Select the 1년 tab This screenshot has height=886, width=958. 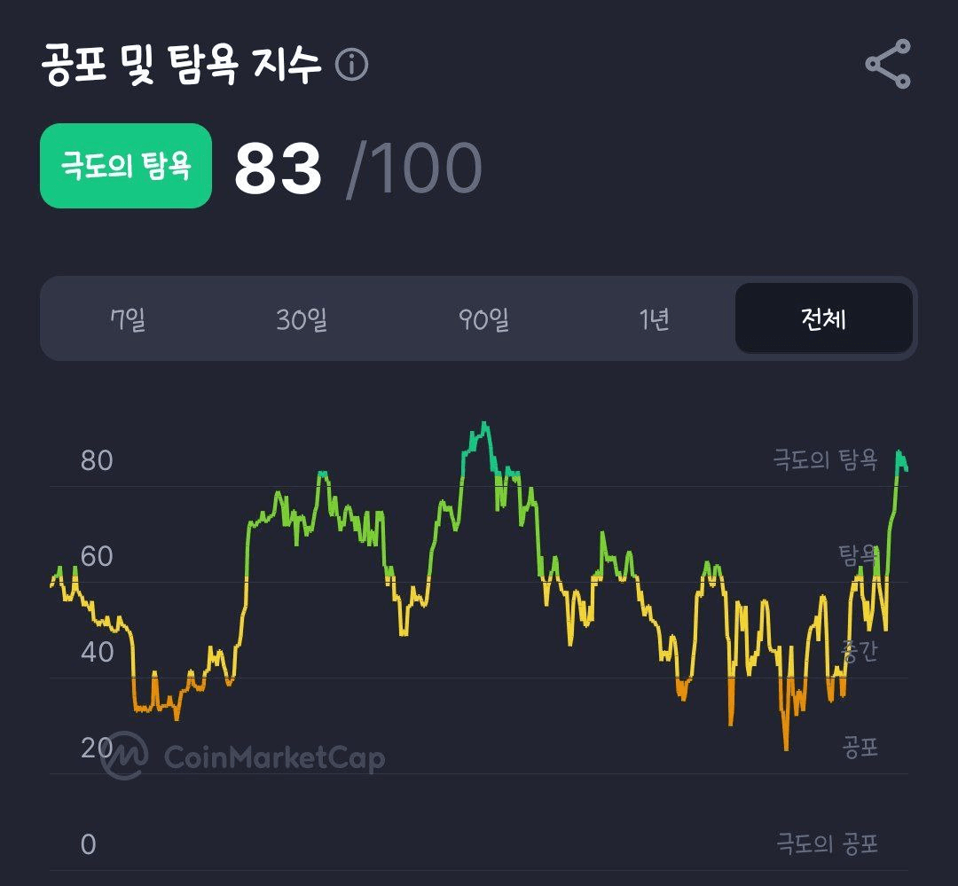(655, 319)
